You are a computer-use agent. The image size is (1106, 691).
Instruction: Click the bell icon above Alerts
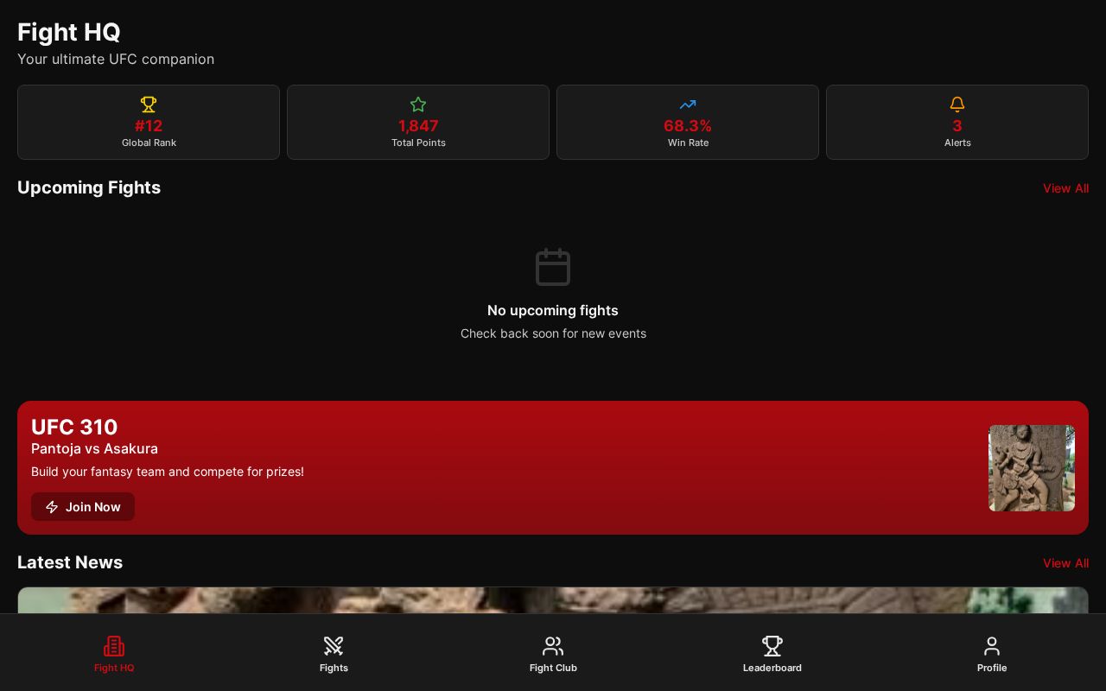(957, 105)
